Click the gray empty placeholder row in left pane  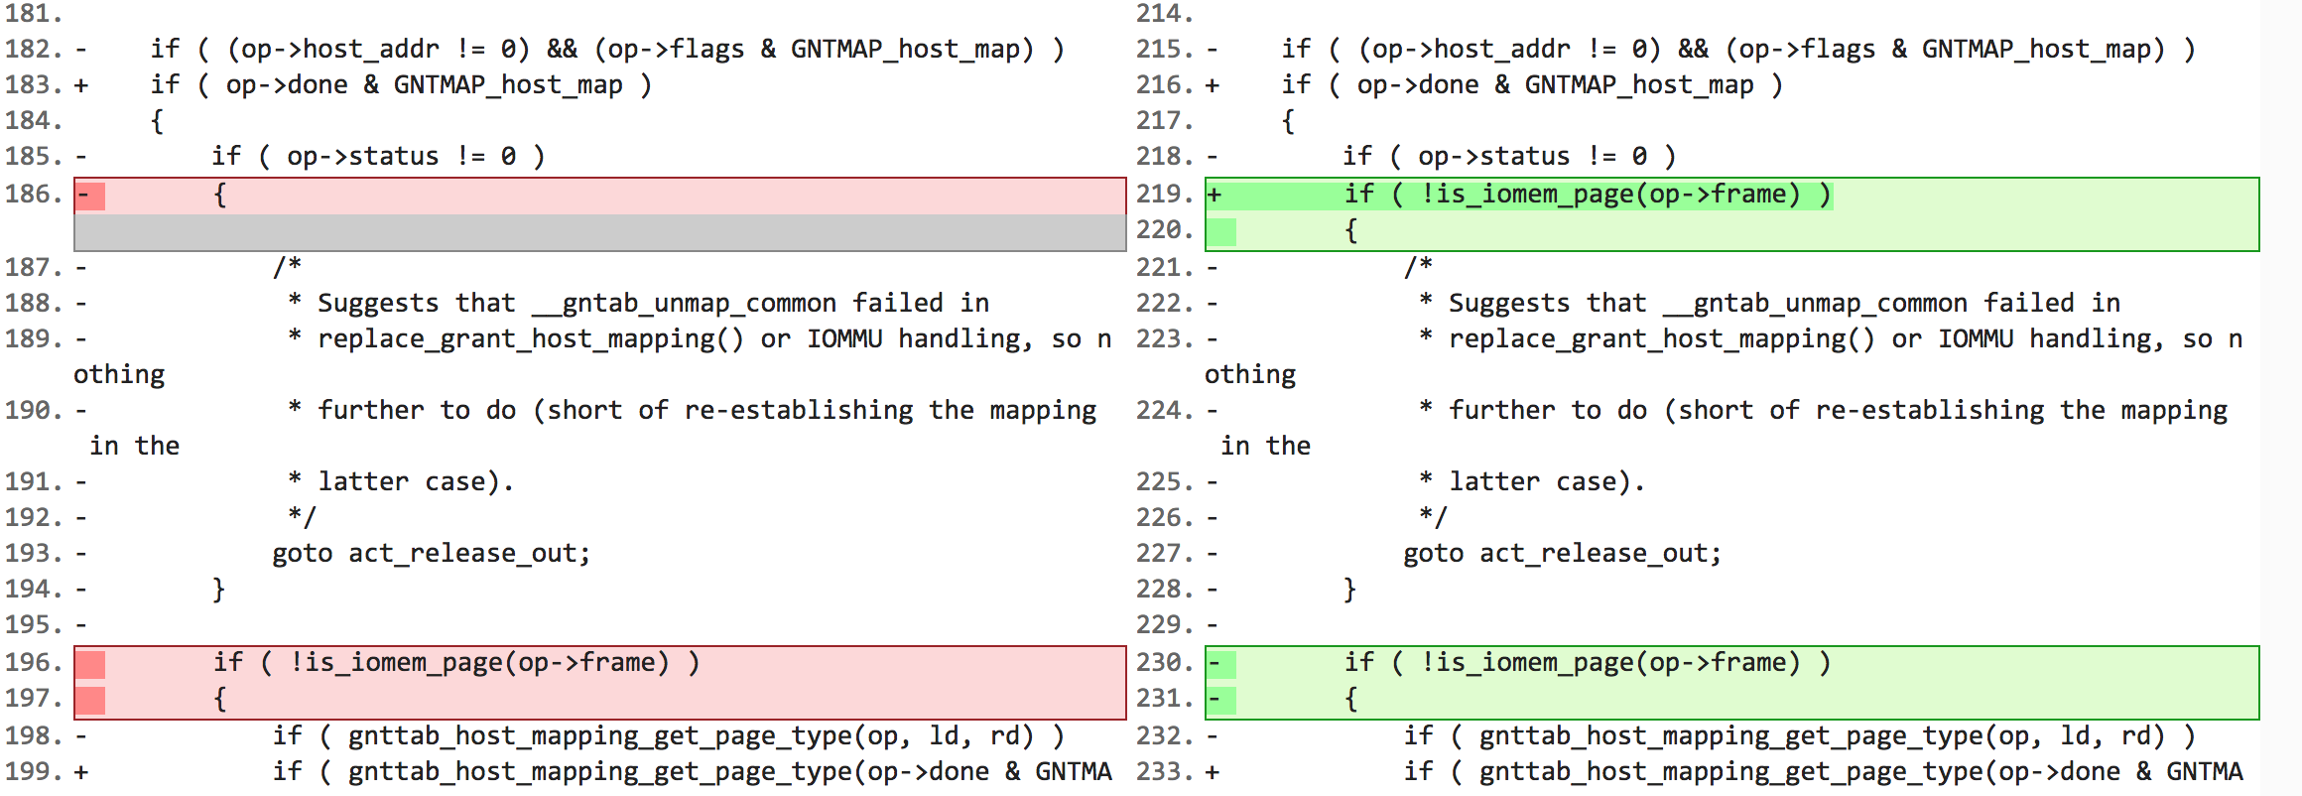coord(599,232)
